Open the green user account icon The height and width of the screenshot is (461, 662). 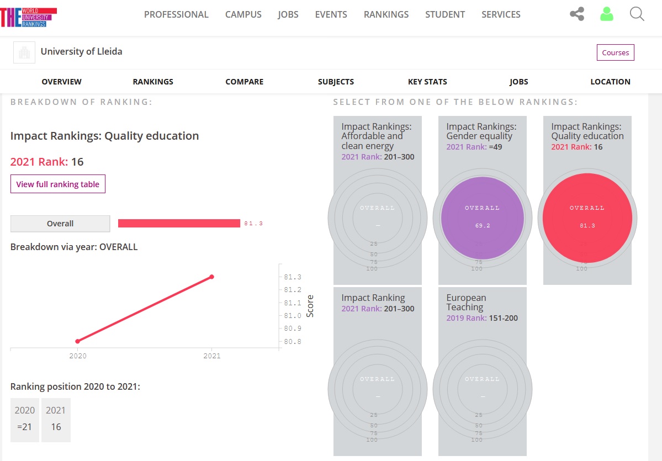pos(607,14)
